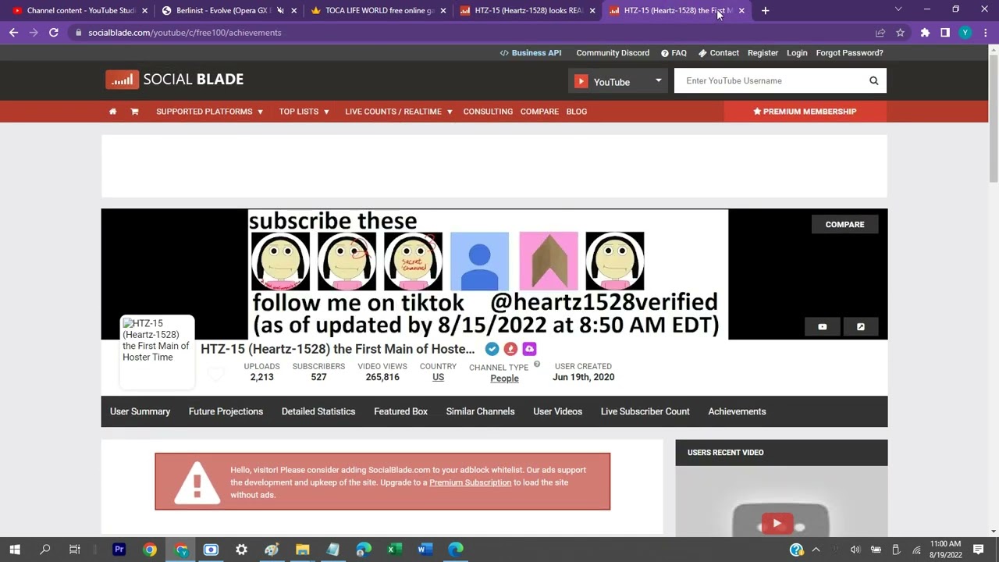Click the People channel type link

pyautogui.click(x=504, y=379)
